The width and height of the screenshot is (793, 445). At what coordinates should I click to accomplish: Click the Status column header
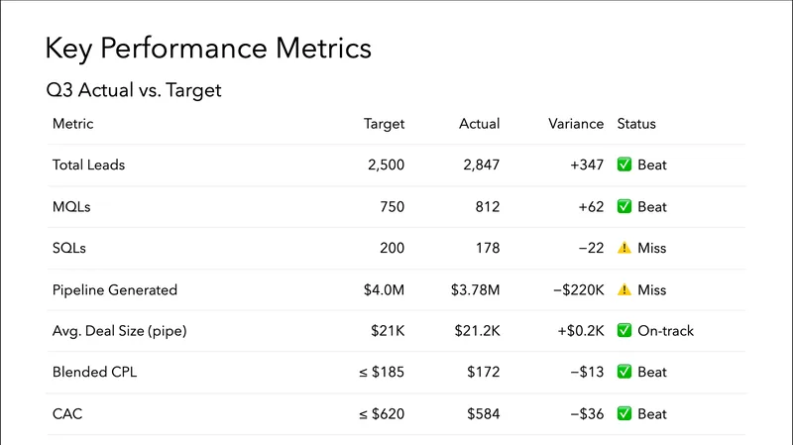click(x=636, y=124)
